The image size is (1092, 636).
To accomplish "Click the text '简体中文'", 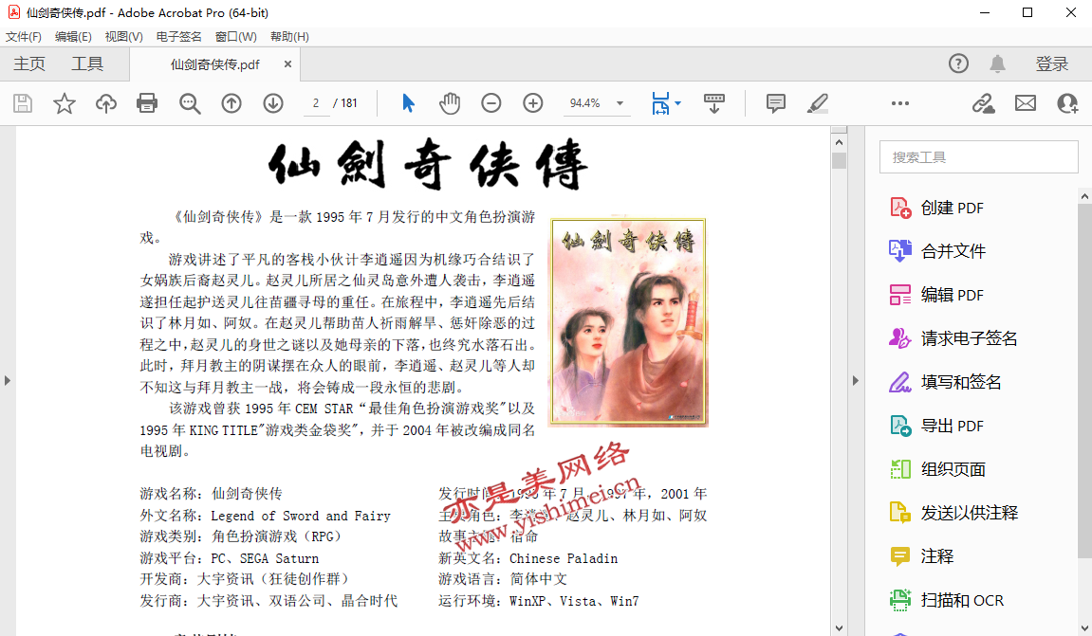I will pos(538,580).
